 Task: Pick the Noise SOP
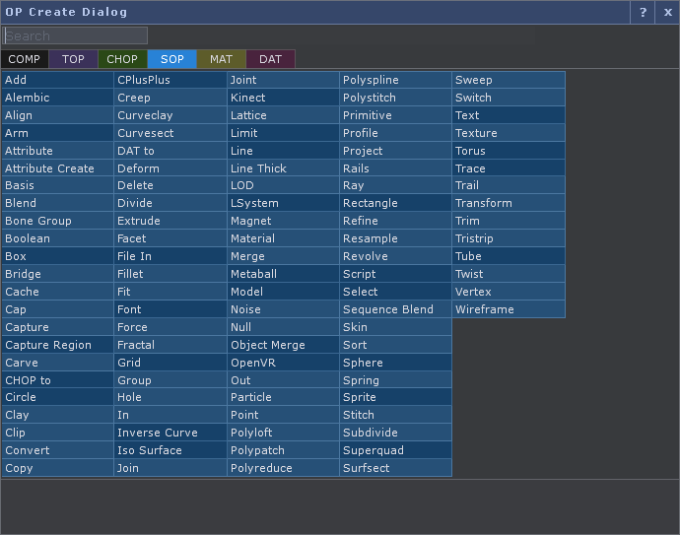point(283,309)
